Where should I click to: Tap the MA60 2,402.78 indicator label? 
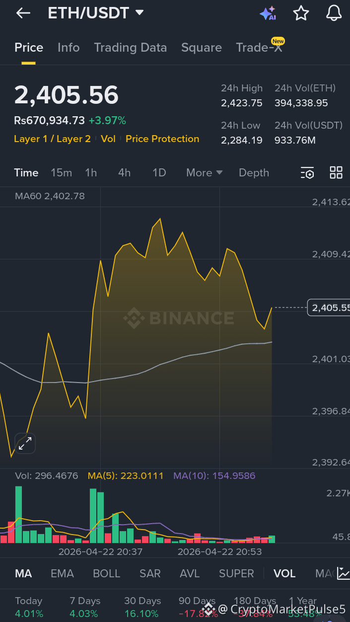coord(50,196)
